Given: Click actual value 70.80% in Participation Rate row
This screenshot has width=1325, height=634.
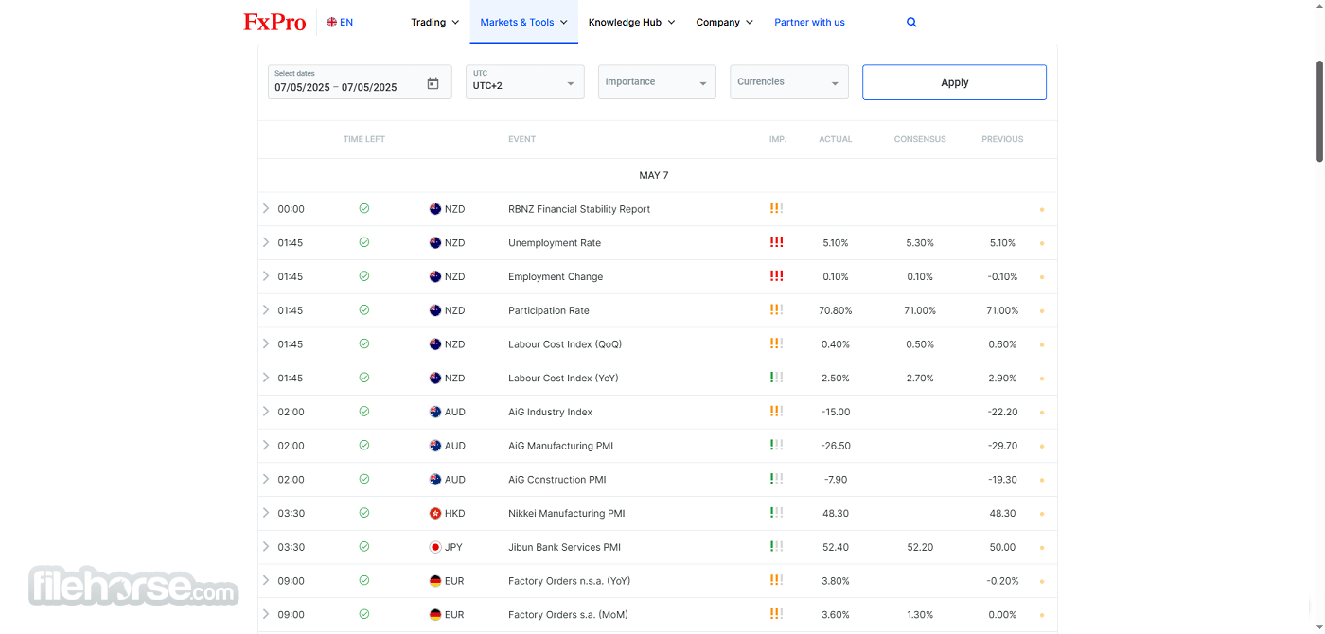Looking at the screenshot, I should [836, 310].
